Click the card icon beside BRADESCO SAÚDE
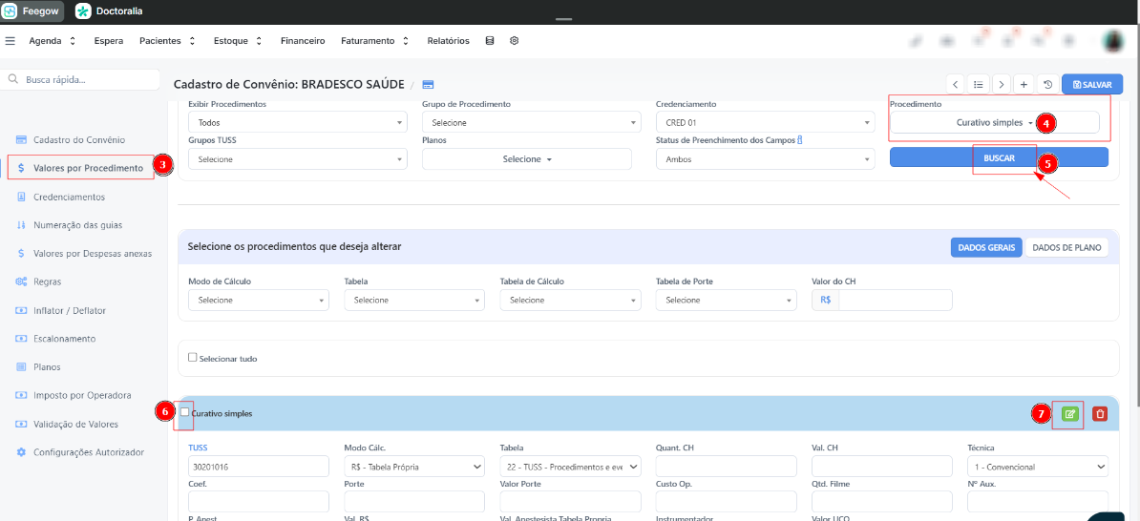 pos(428,84)
